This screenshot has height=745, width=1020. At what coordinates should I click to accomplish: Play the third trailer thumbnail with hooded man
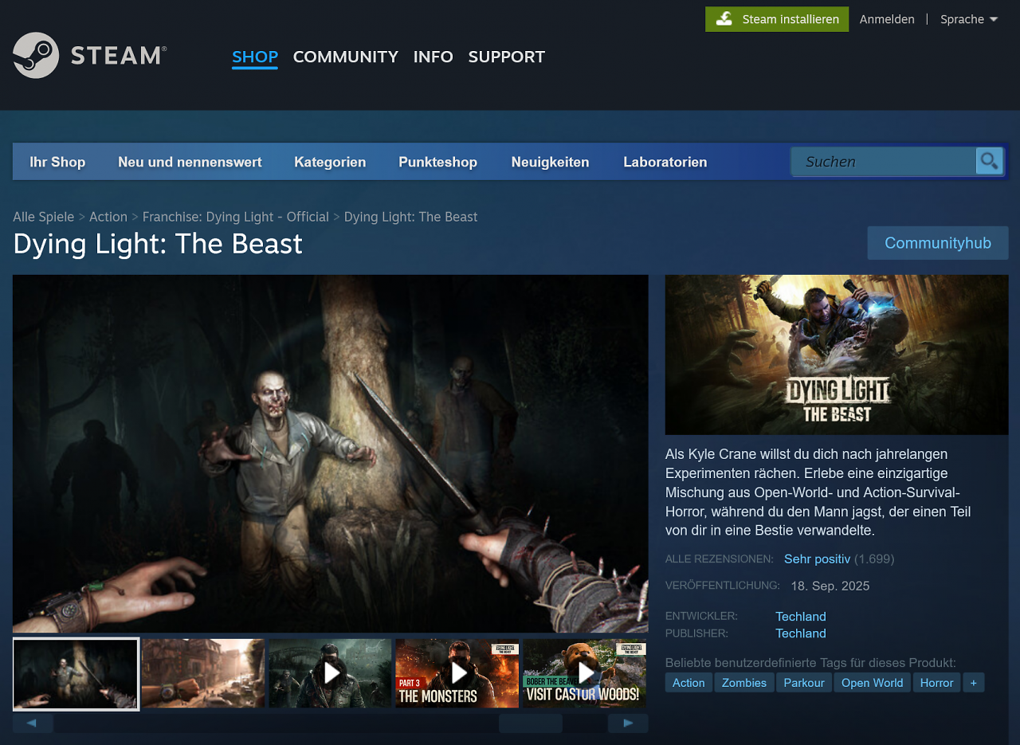tap(330, 673)
